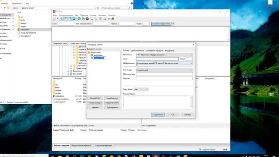Click the 'Соединиться' connect button
Viewport: 279px width, 157px height.
pyautogui.click(x=158, y=115)
